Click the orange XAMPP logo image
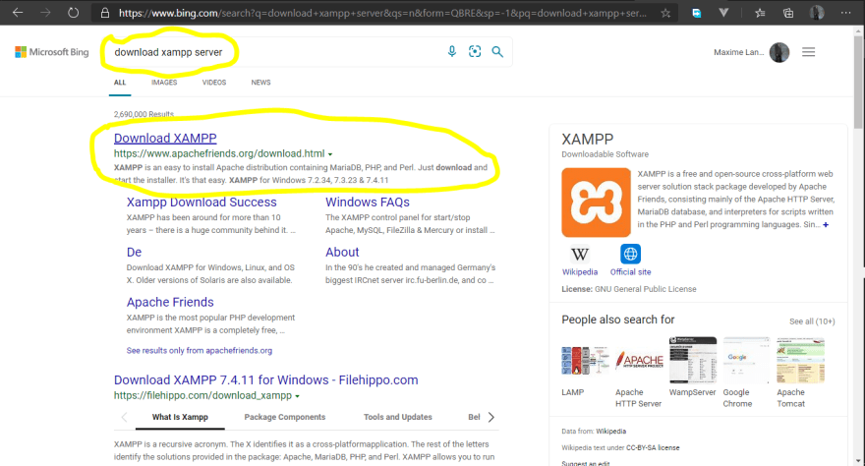The width and height of the screenshot is (865, 466). pos(596,203)
